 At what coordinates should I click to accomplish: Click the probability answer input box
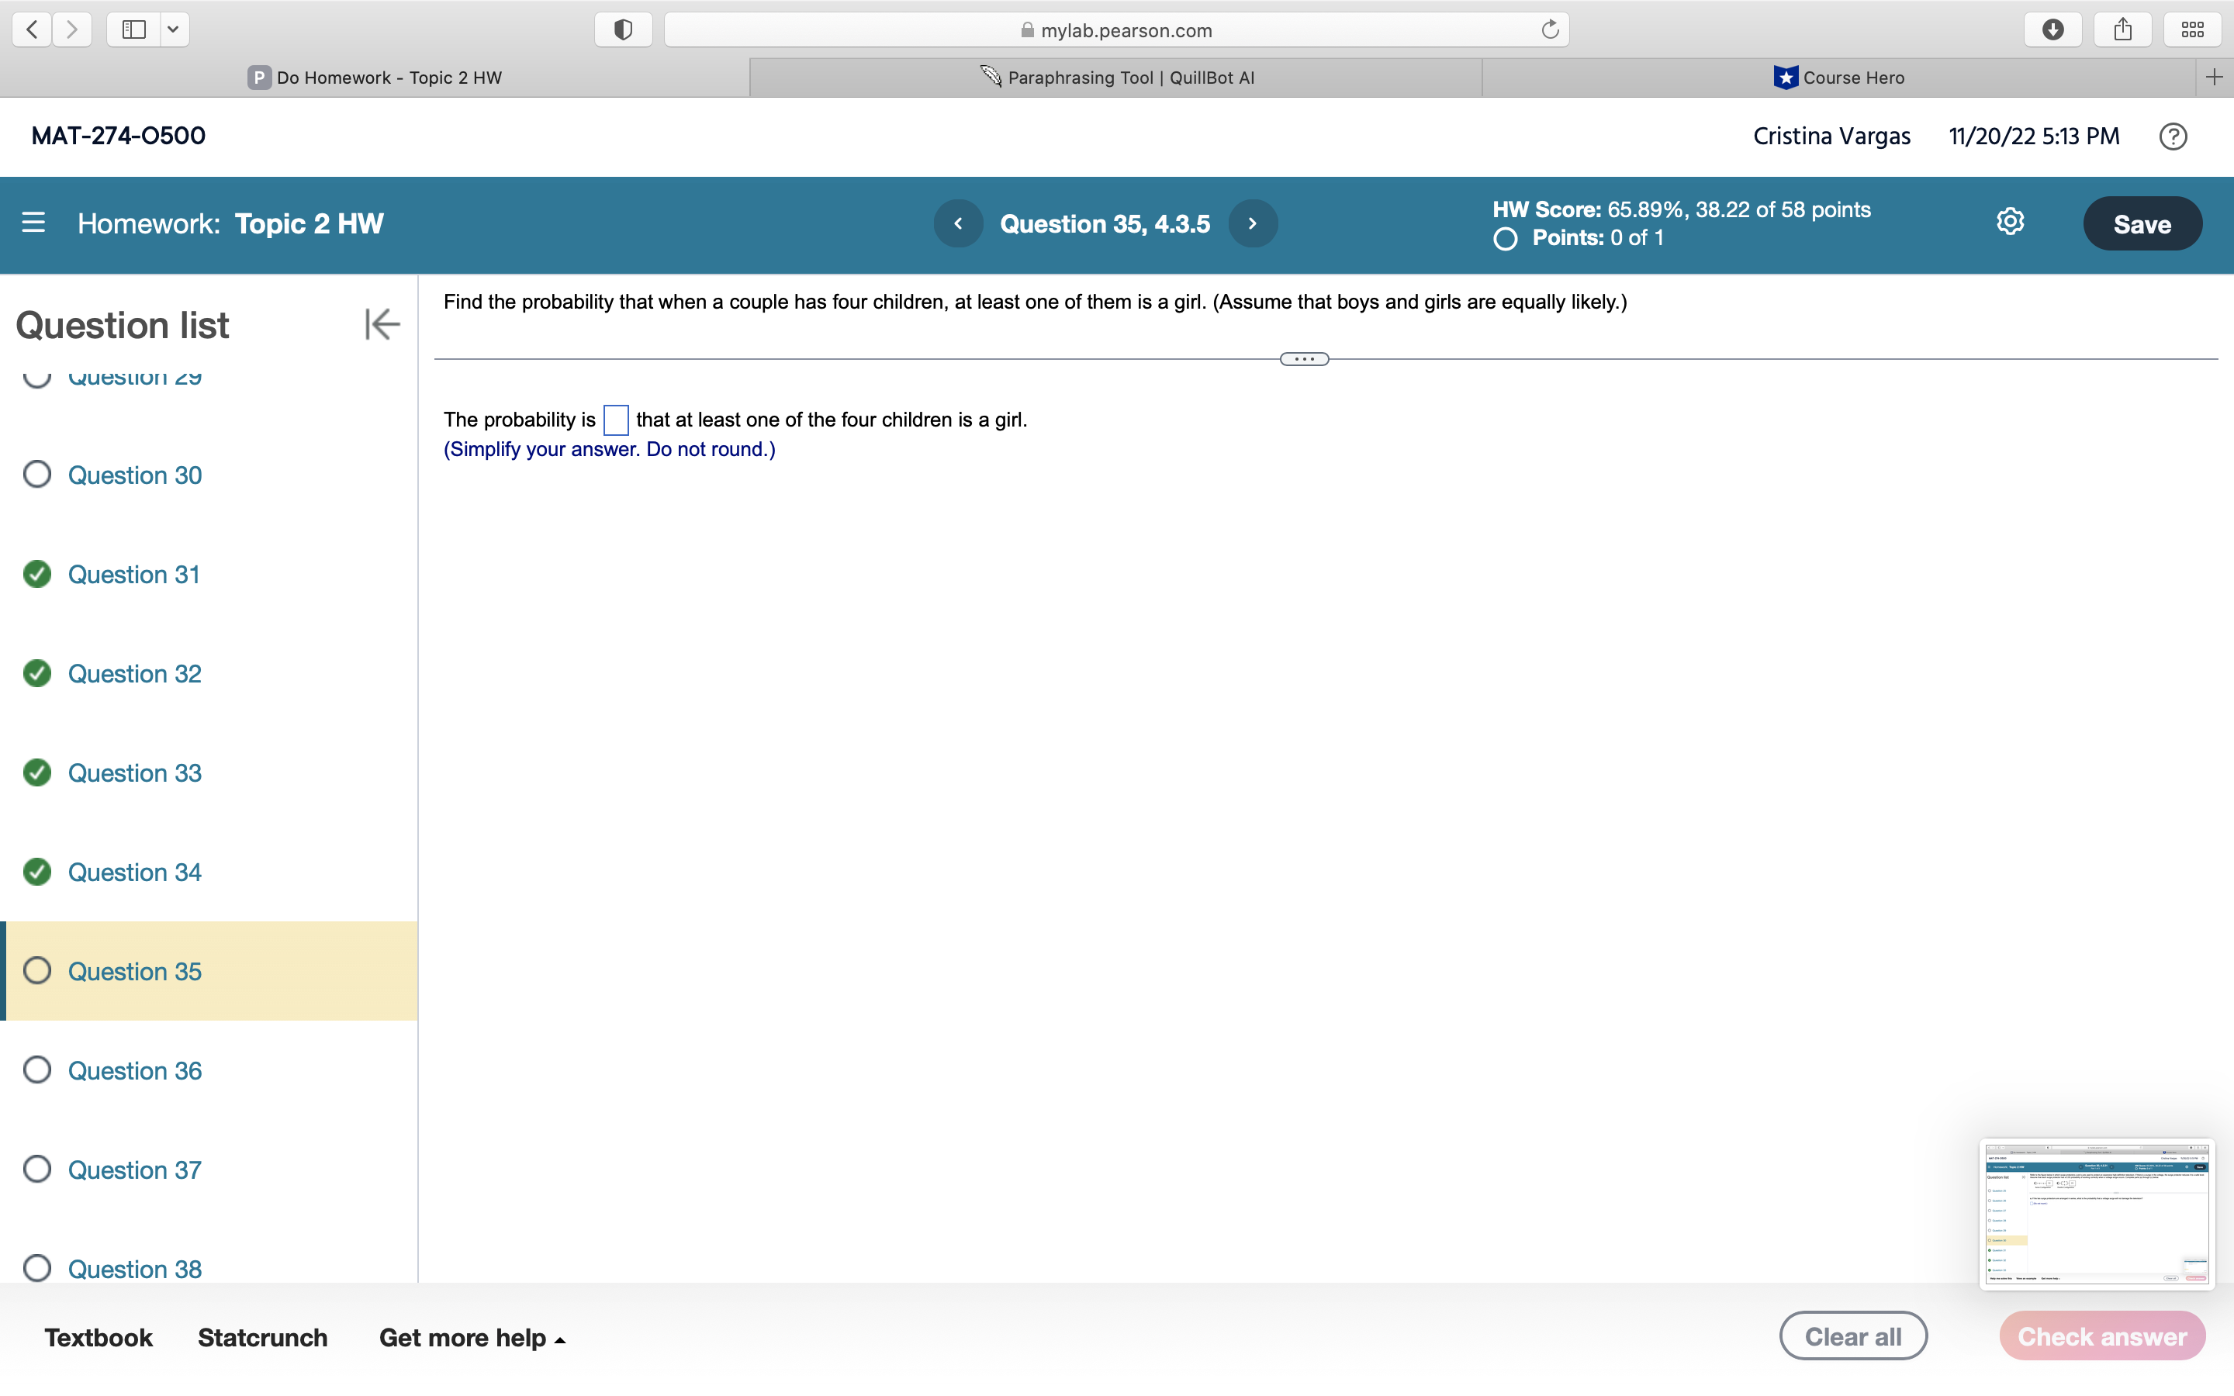point(616,420)
